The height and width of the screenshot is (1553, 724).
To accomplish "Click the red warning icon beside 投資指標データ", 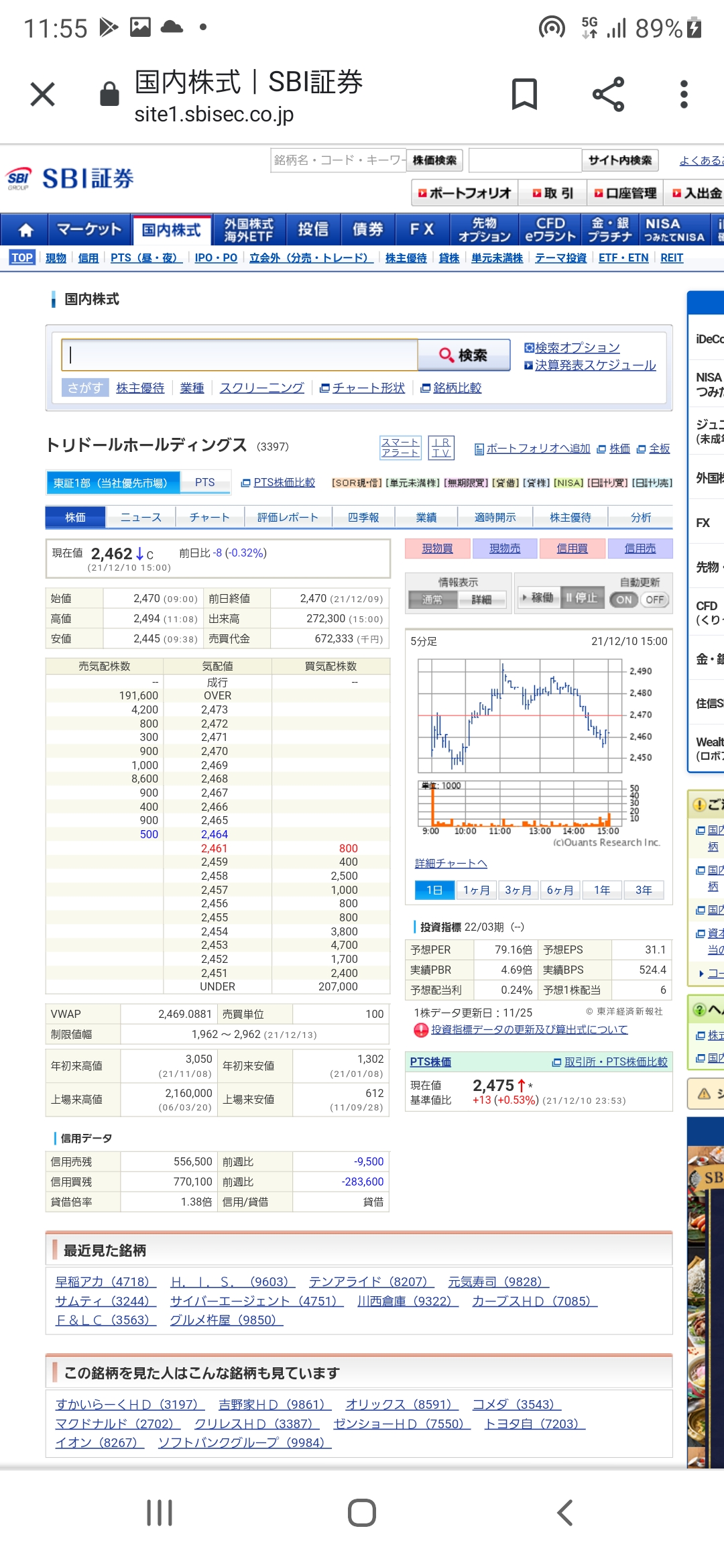I will pyautogui.click(x=421, y=1030).
